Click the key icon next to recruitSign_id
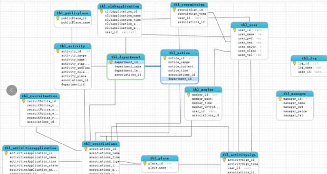 pos(174,9)
